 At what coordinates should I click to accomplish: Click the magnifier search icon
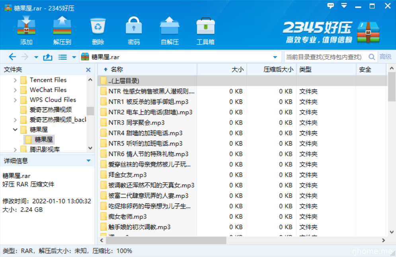[x=371, y=57]
